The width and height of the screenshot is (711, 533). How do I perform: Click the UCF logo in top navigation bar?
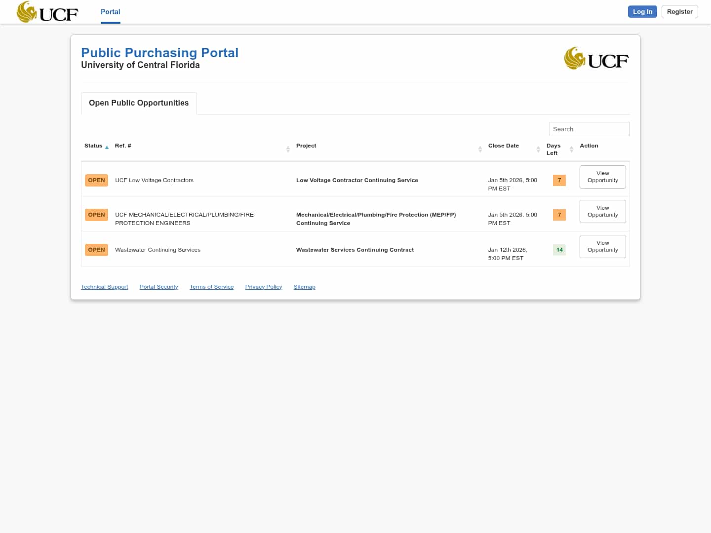pyautogui.click(x=47, y=12)
